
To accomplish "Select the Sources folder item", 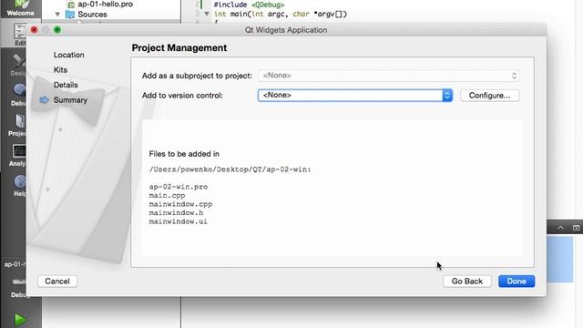I will tap(87, 15).
